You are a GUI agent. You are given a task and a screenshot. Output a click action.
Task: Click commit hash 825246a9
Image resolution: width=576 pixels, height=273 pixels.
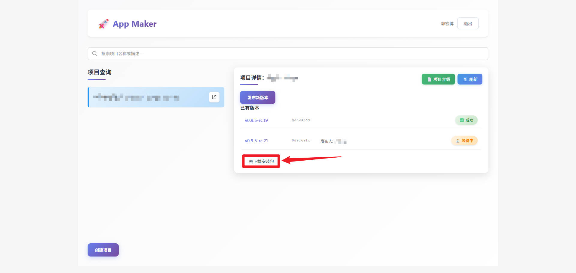[x=301, y=120]
